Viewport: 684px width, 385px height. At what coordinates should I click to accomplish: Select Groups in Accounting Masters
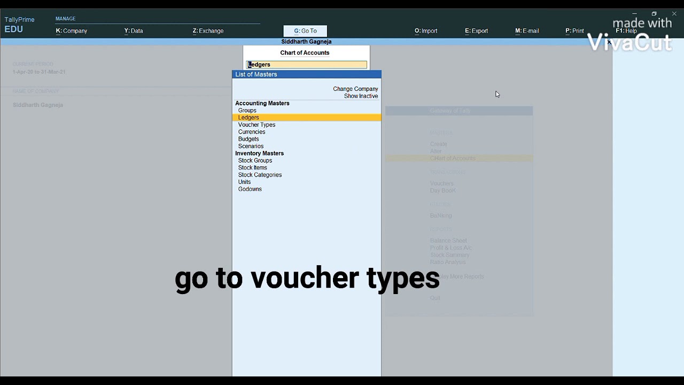coord(247,110)
